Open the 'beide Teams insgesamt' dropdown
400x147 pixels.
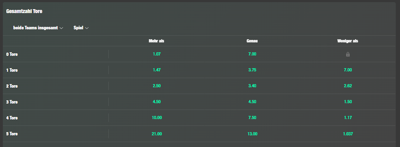[38, 28]
